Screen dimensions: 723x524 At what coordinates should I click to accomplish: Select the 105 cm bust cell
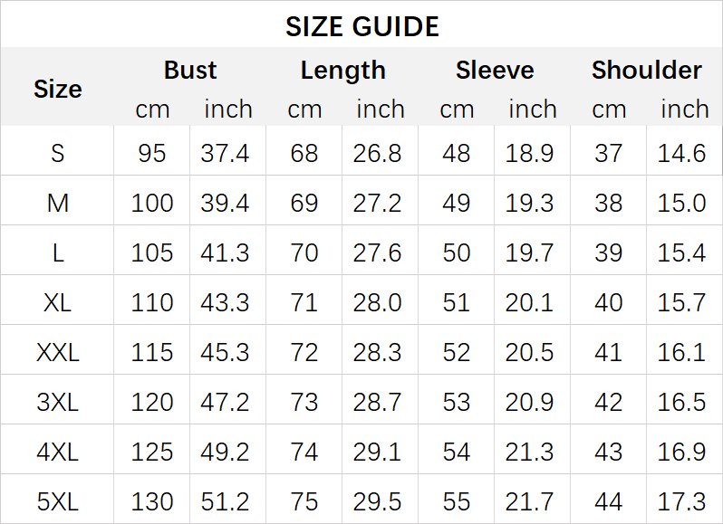[152, 252]
